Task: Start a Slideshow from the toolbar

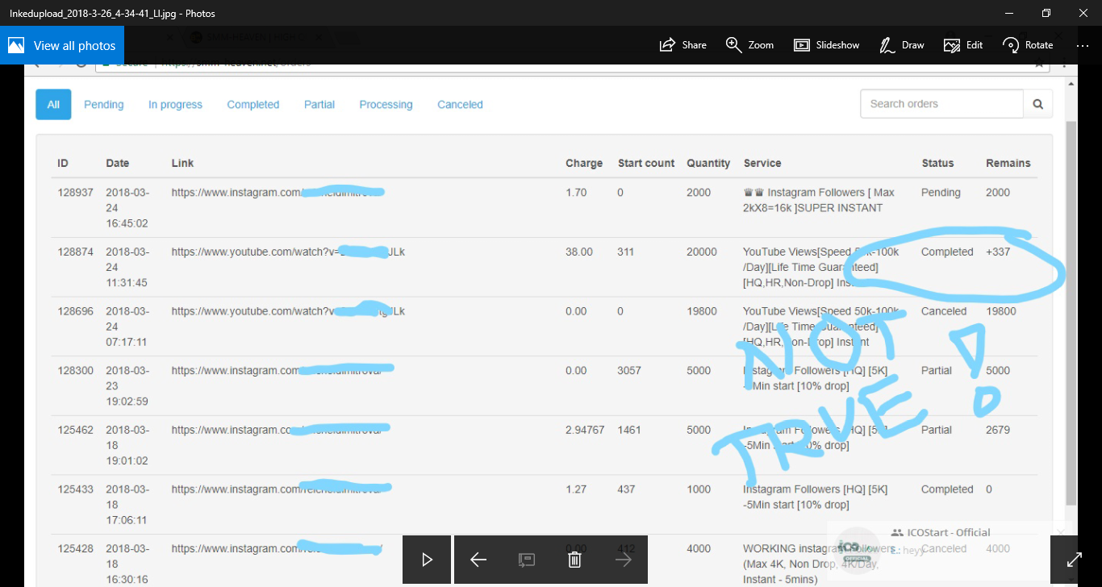Action: (x=826, y=45)
